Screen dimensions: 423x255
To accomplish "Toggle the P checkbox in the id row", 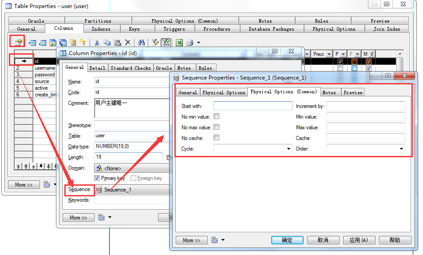I will [340, 61].
